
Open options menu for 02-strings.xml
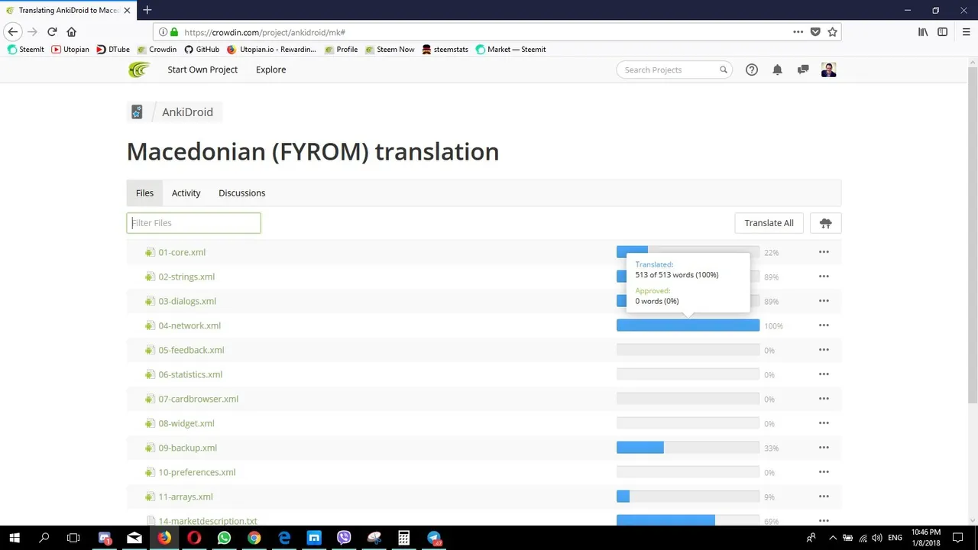tap(824, 277)
